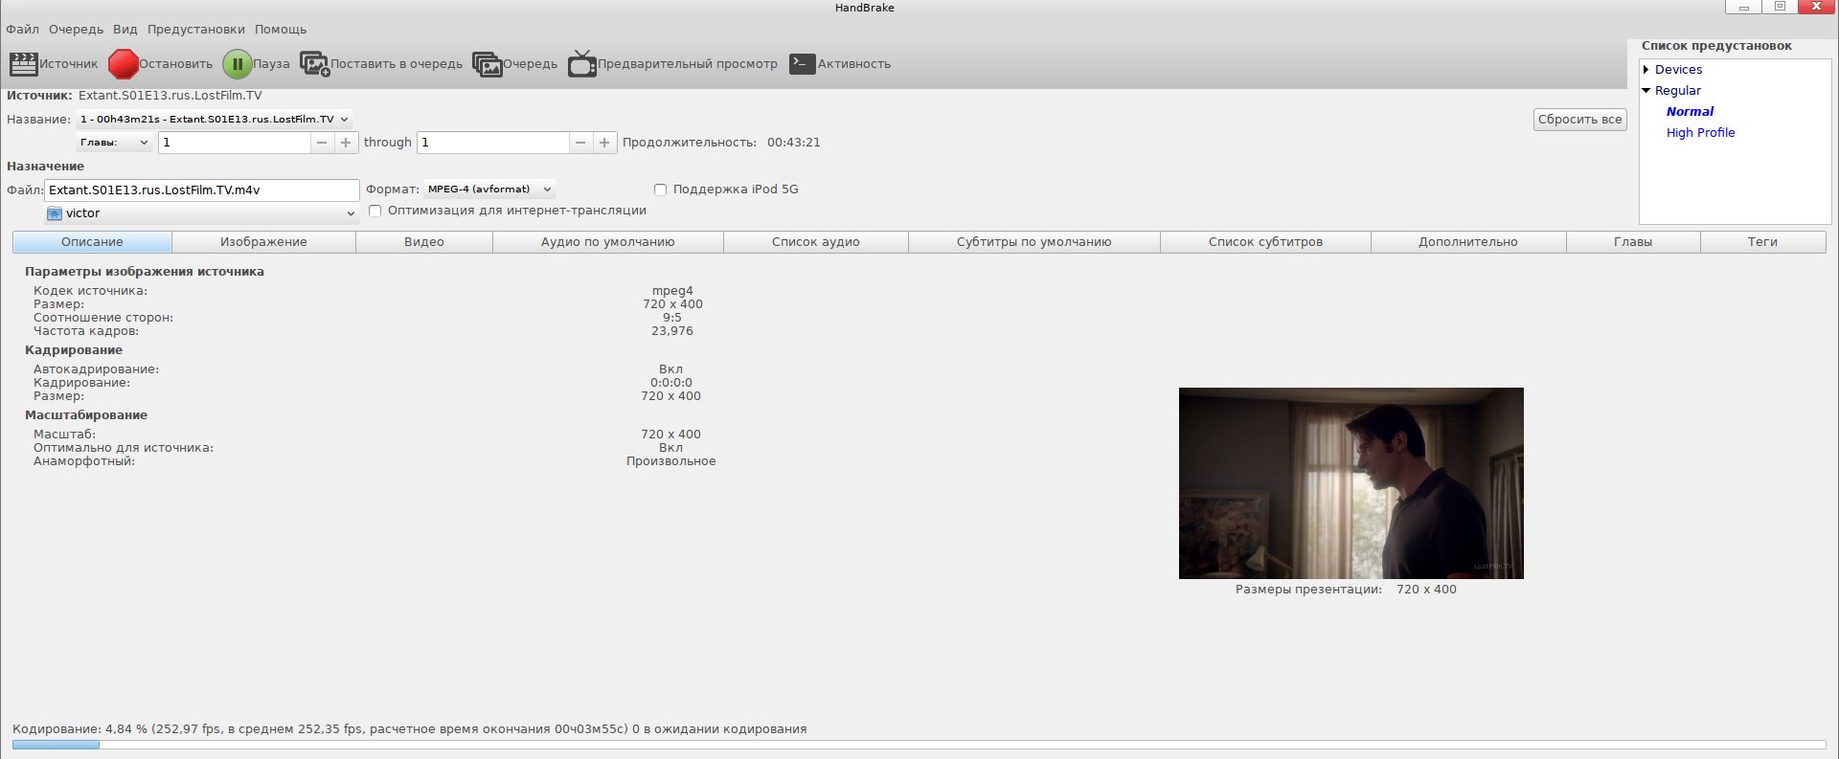Image resolution: width=1839 pixels, height=759 pixels.
Task: Switch to the Главы tab
Action: coord(1633,242)
